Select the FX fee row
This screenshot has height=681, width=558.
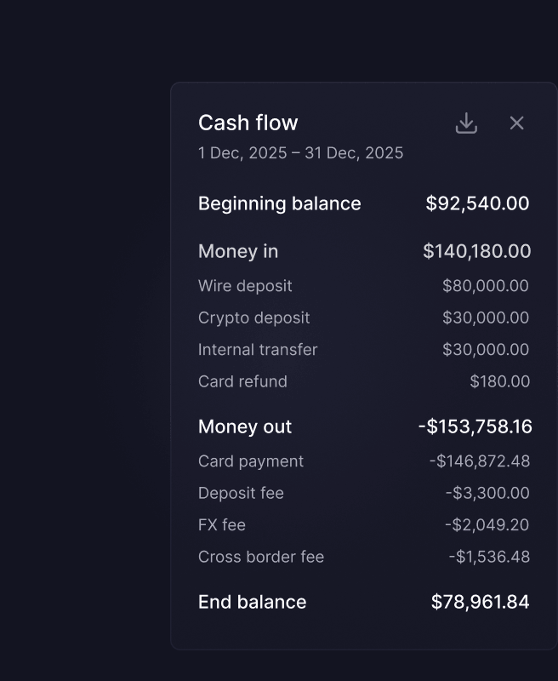tap(363, 524)
